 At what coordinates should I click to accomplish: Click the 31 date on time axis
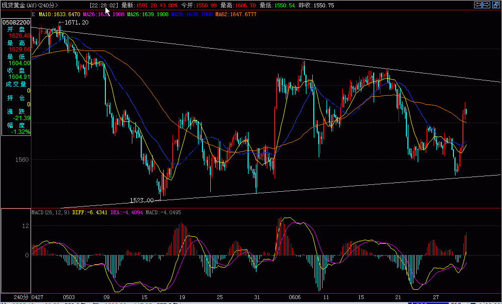point(257,297)
